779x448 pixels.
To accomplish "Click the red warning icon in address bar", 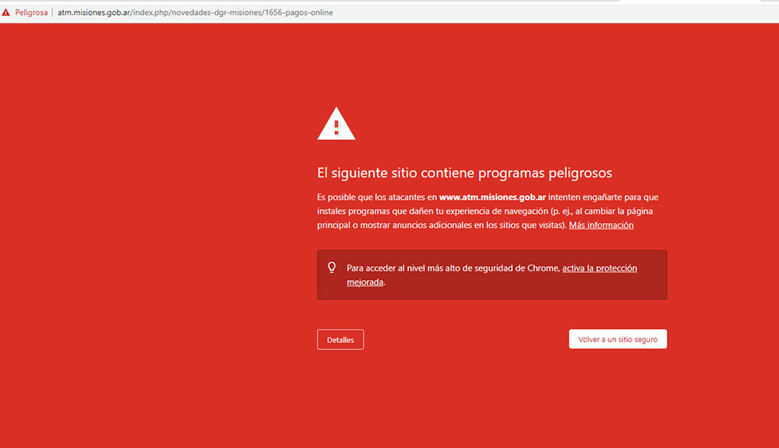I will (6, 12).
